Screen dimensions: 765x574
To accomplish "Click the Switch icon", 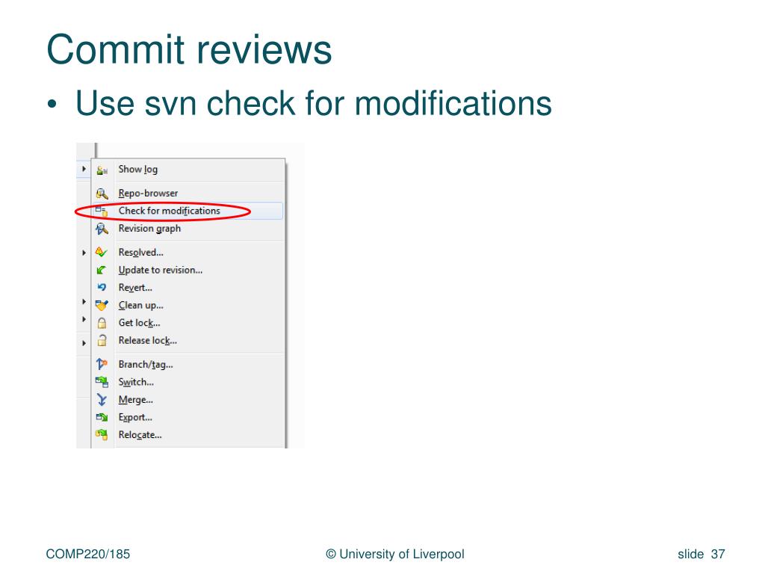I will (102, 382).
